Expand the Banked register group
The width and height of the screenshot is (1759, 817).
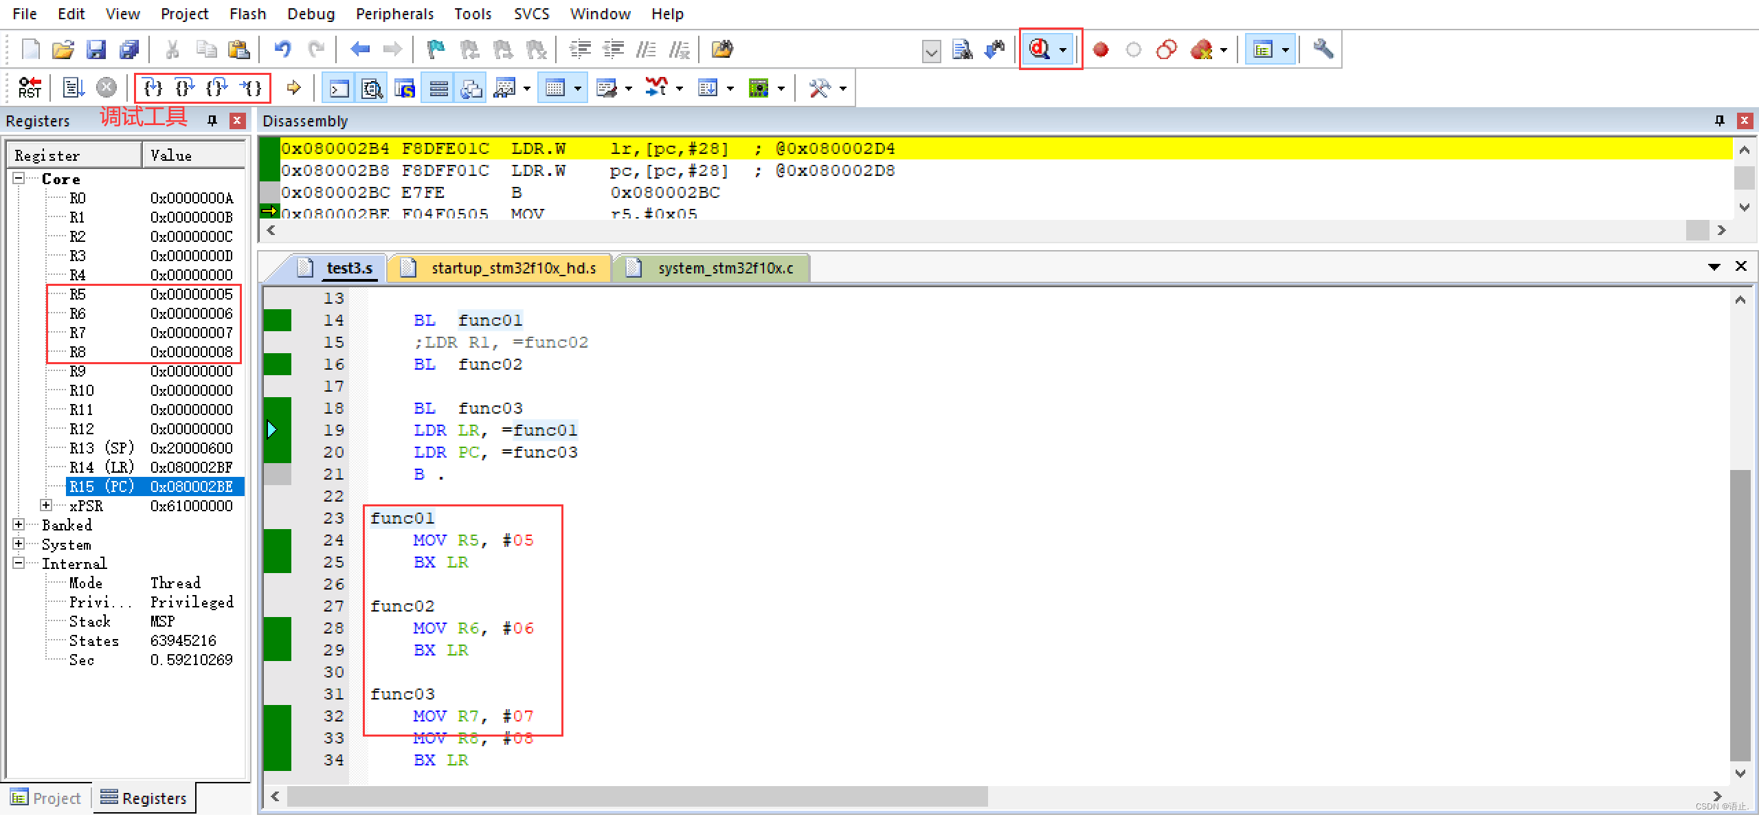click(x=19, y=525)
